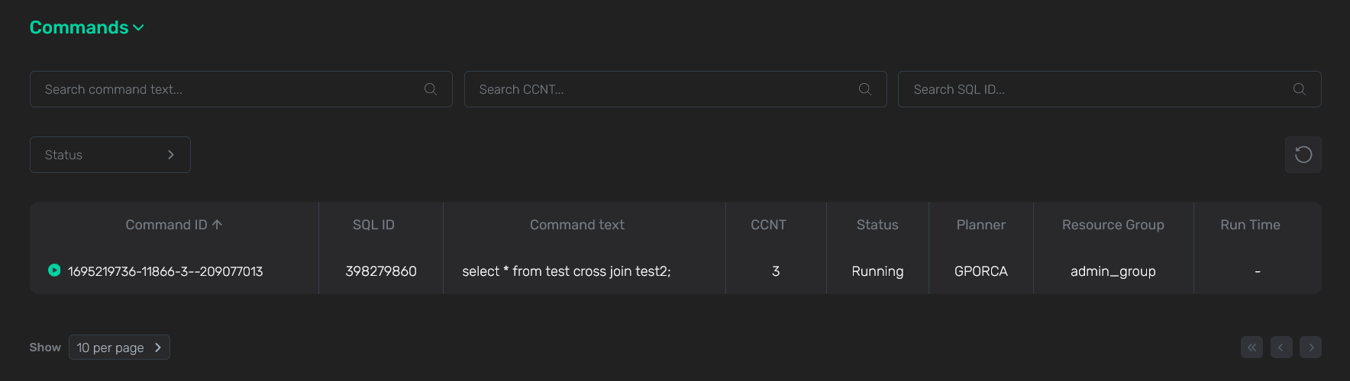This screenshot has width=1350, height=381.
Task: Go to previous page of results
Action: [x=1281, y=347]
